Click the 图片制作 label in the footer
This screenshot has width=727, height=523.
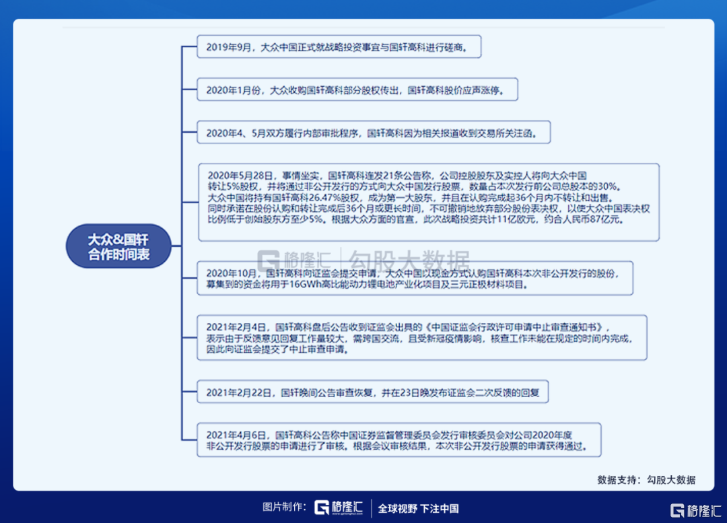(284, 508)
